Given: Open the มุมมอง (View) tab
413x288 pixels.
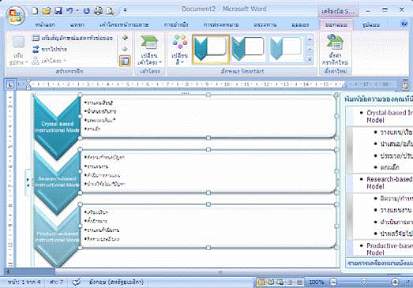Looking at the screenshot, I should tap(300, 24).
